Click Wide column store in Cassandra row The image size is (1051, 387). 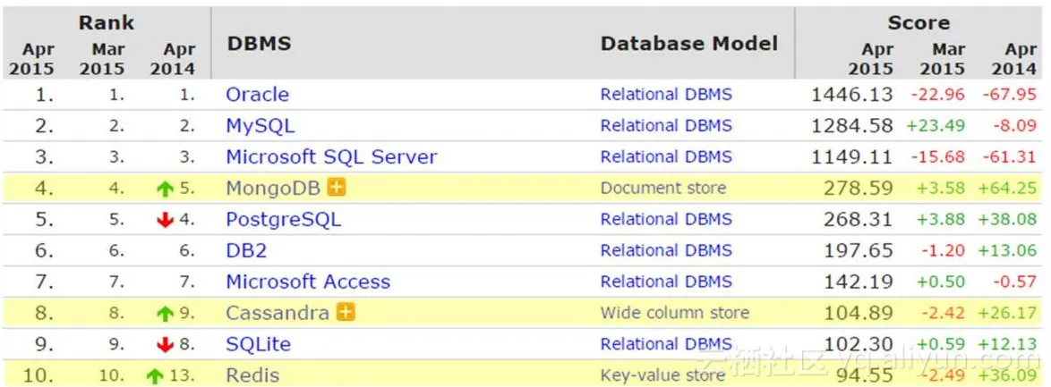point(675,313)
